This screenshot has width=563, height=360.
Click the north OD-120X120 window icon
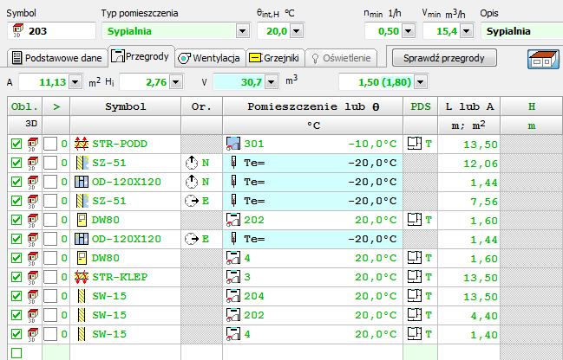click(x=82, y=182)
